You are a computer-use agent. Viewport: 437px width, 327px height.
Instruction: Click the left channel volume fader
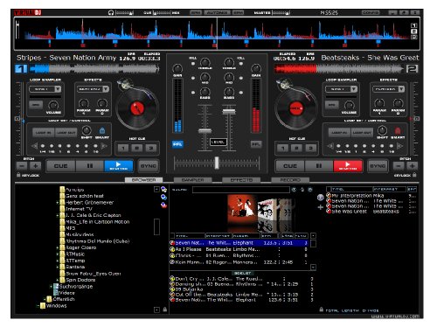[205, 131]
